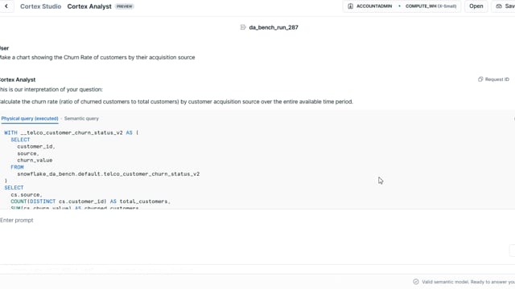Click the Valid semantic model status message
The height and width of the screenshot is (289, 515).
point(468,282)
